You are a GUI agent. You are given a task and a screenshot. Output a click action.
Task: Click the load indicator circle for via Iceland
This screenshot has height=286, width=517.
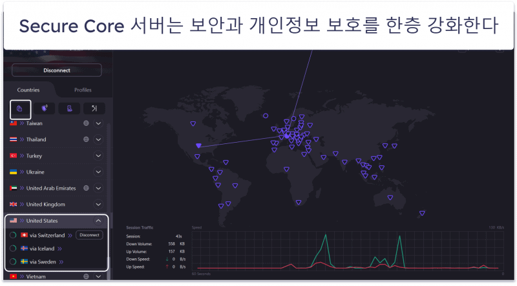coord(13,249)
